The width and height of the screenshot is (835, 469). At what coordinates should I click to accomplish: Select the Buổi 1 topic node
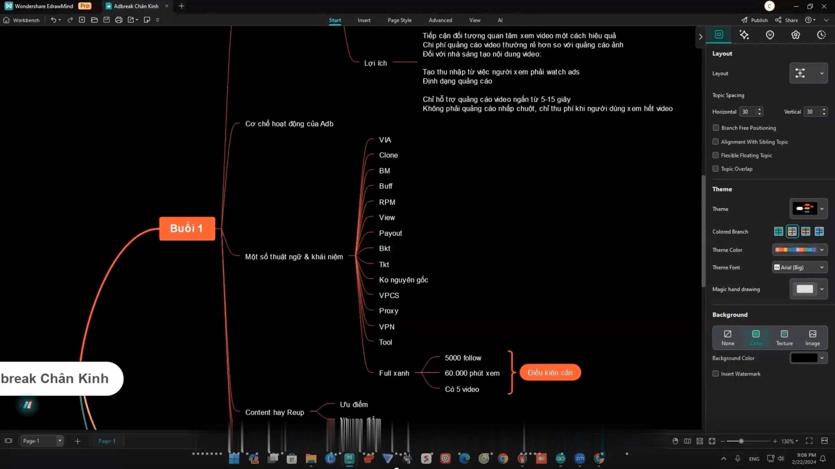click(187, 229)
